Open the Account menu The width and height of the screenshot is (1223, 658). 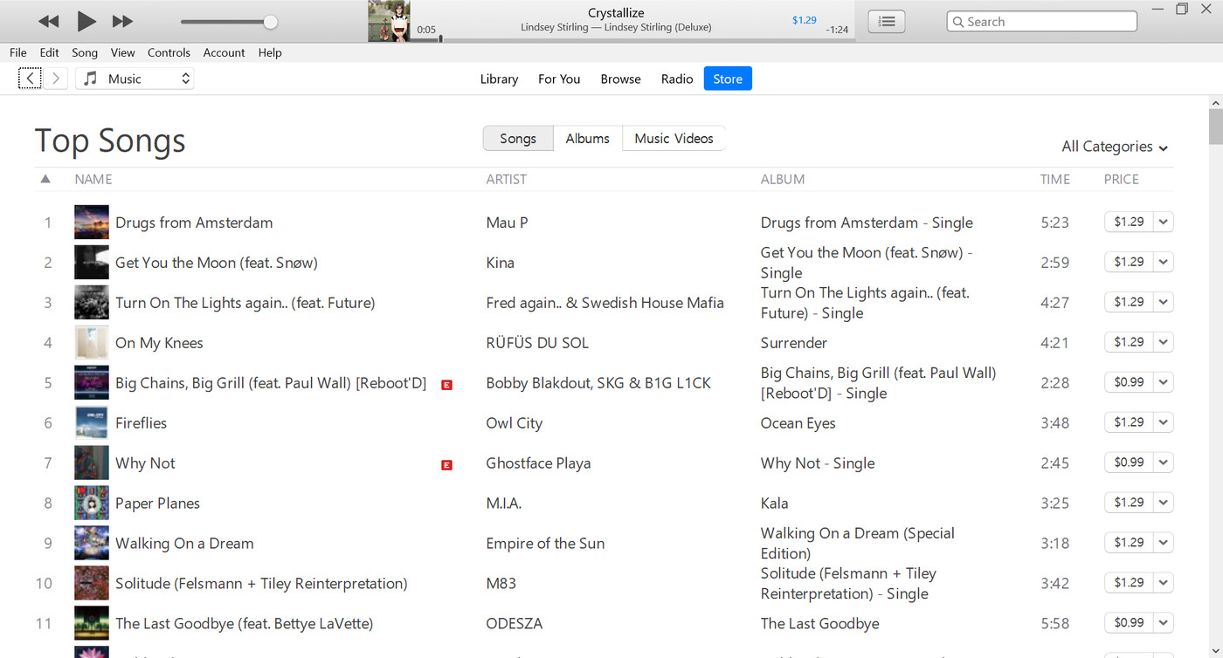tap(224, 52)
